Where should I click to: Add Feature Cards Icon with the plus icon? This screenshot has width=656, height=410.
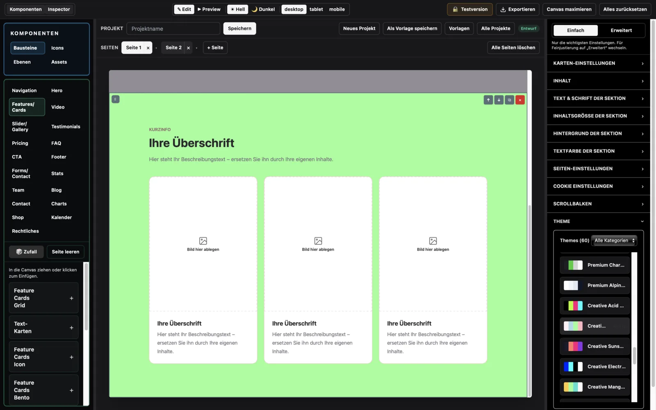click(x=71, y=357)
